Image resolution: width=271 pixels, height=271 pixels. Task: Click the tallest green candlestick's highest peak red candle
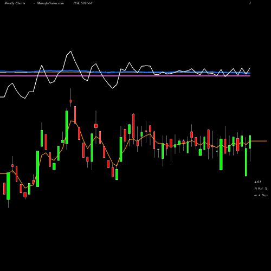click(71, 101)
